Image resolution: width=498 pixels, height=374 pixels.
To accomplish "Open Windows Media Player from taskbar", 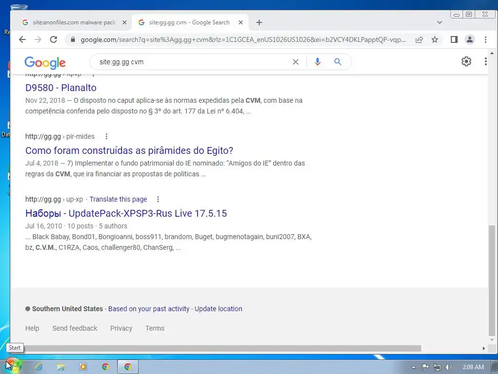I will coord(83,367).
